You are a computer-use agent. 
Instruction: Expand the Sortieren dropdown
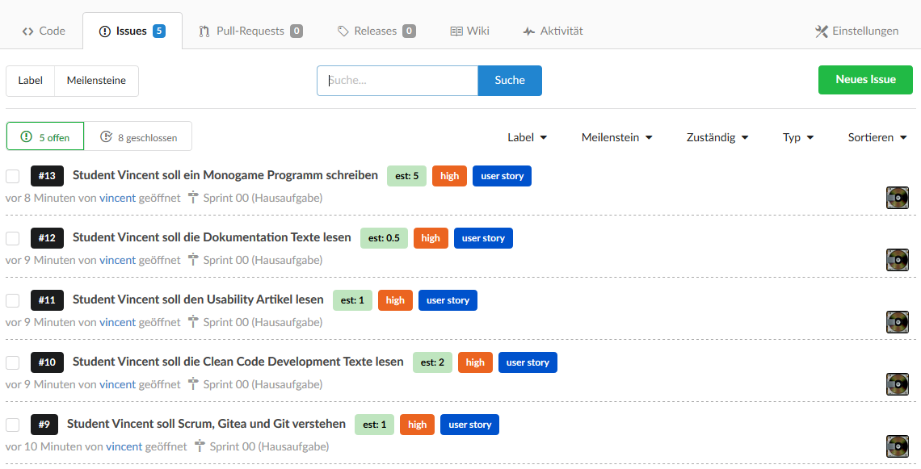point(877,137)
